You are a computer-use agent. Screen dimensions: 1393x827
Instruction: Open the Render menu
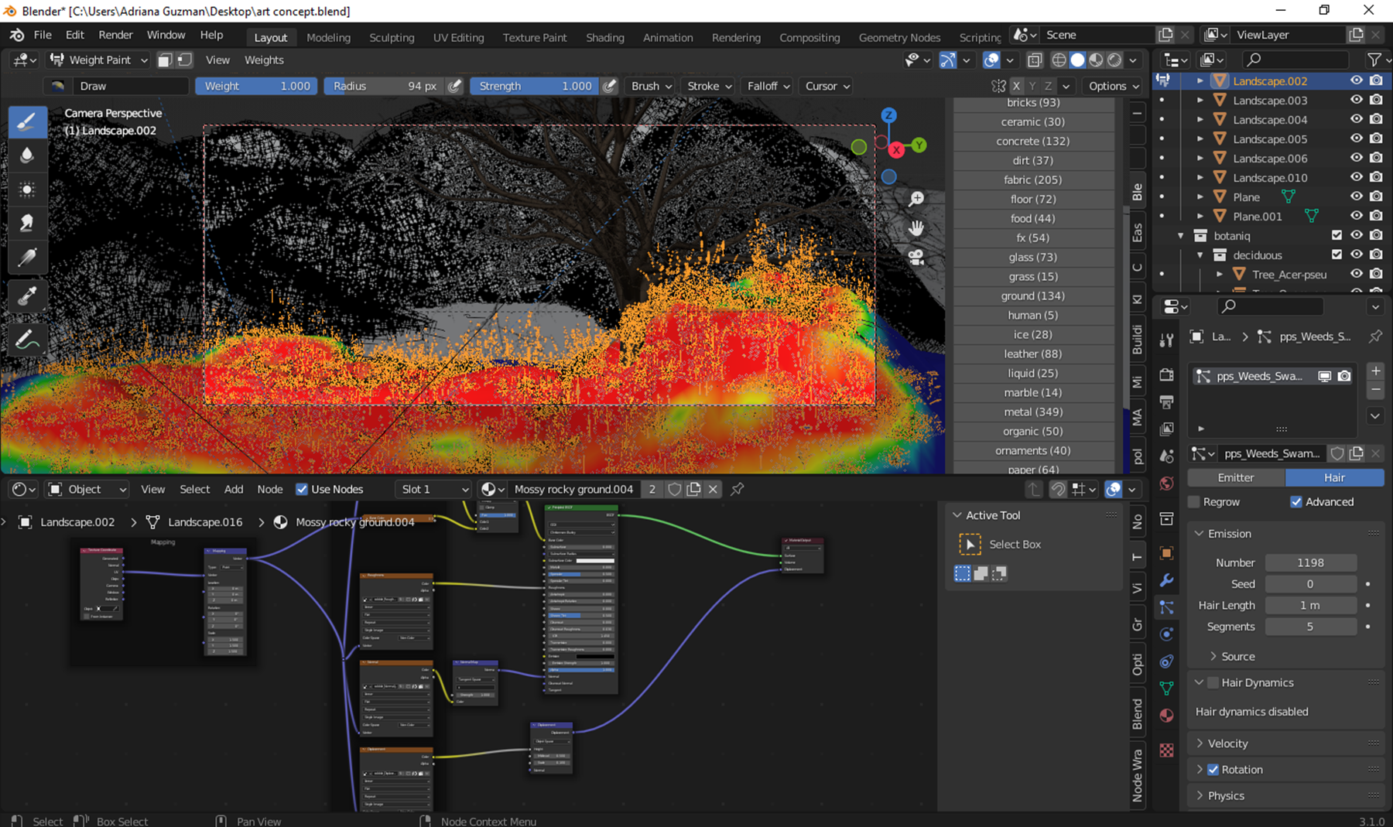click(115, 35)
